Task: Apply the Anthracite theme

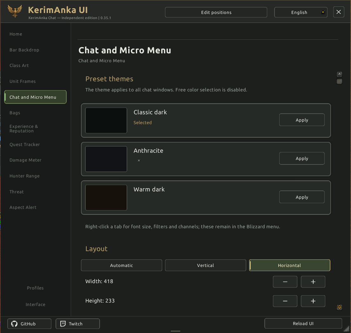Action: (x=302, y=158)
